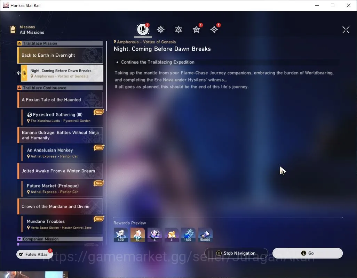Viewport: 357px width, 278px height.
Task: Select the Trailblaze Continuance filter icon
Action: pyautogui.click(x=178, y=30)
